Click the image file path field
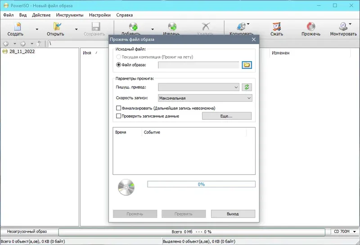Screen dimensions: 360x245 point(198,65)
